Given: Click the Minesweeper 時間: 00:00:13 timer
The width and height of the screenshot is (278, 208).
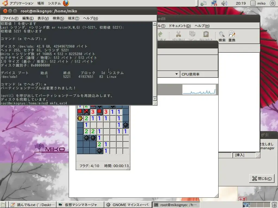Looking at the screenshot, I should 116,166.
